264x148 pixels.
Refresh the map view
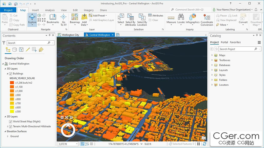click(x=205, y=144)
